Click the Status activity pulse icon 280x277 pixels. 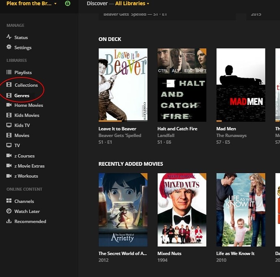pos(9,37)
